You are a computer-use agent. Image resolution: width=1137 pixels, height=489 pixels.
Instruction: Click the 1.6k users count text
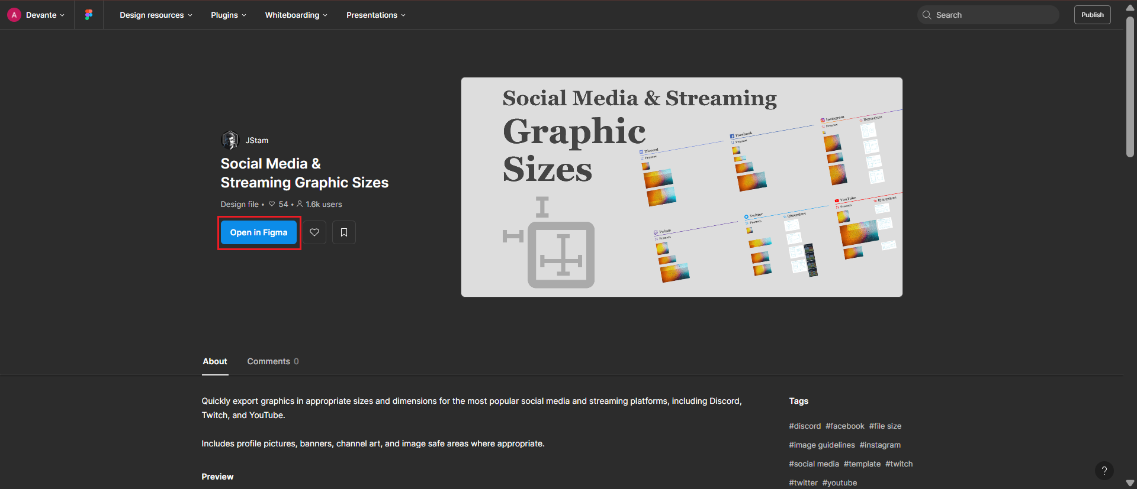pyautogui.click(x=324, y=204)
